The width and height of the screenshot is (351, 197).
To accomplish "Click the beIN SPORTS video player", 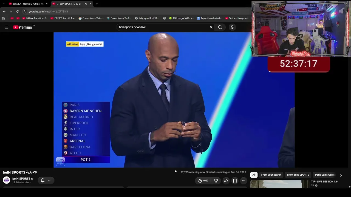I will click(174, 100).
